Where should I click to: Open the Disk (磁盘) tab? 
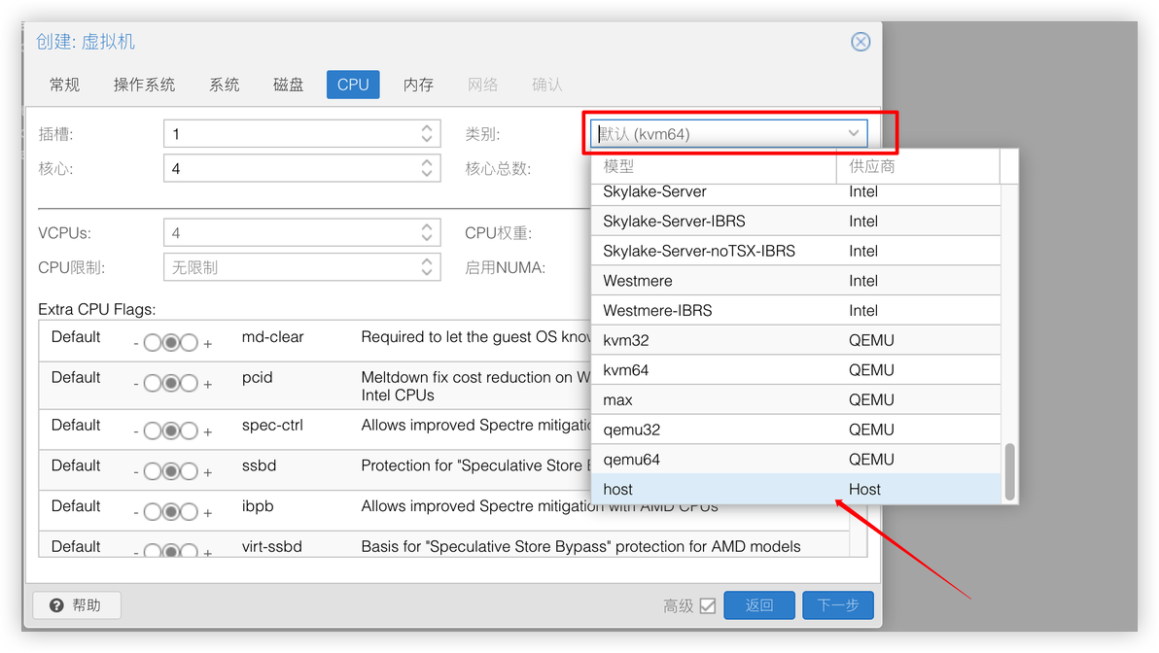click(x=288, y=85)
